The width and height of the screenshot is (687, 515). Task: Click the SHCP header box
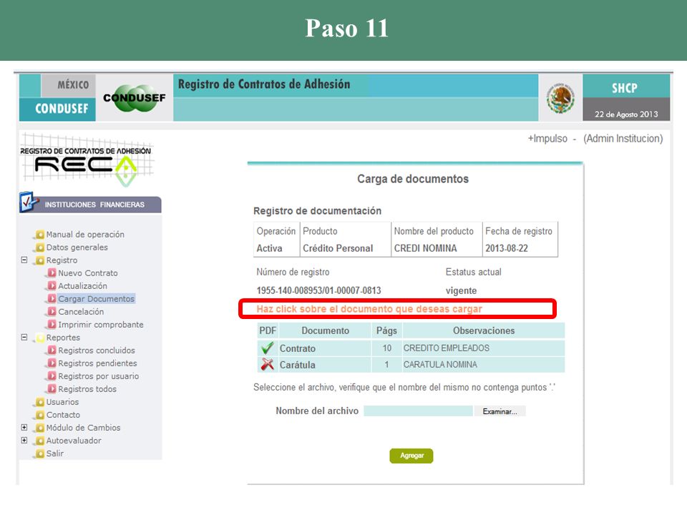click(x=626, y=87)
